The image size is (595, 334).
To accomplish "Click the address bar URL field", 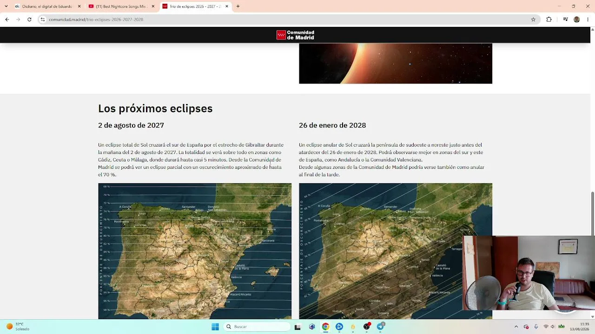I will (x=288, y=19).
